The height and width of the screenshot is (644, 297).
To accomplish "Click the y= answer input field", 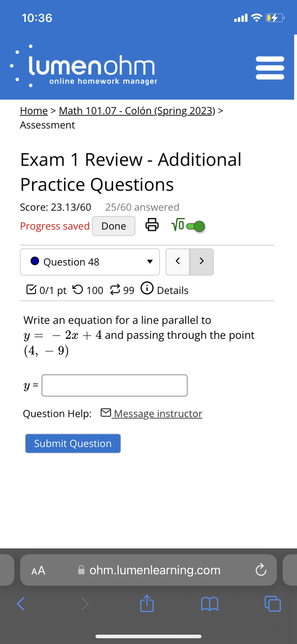I will tap(114, 385).
